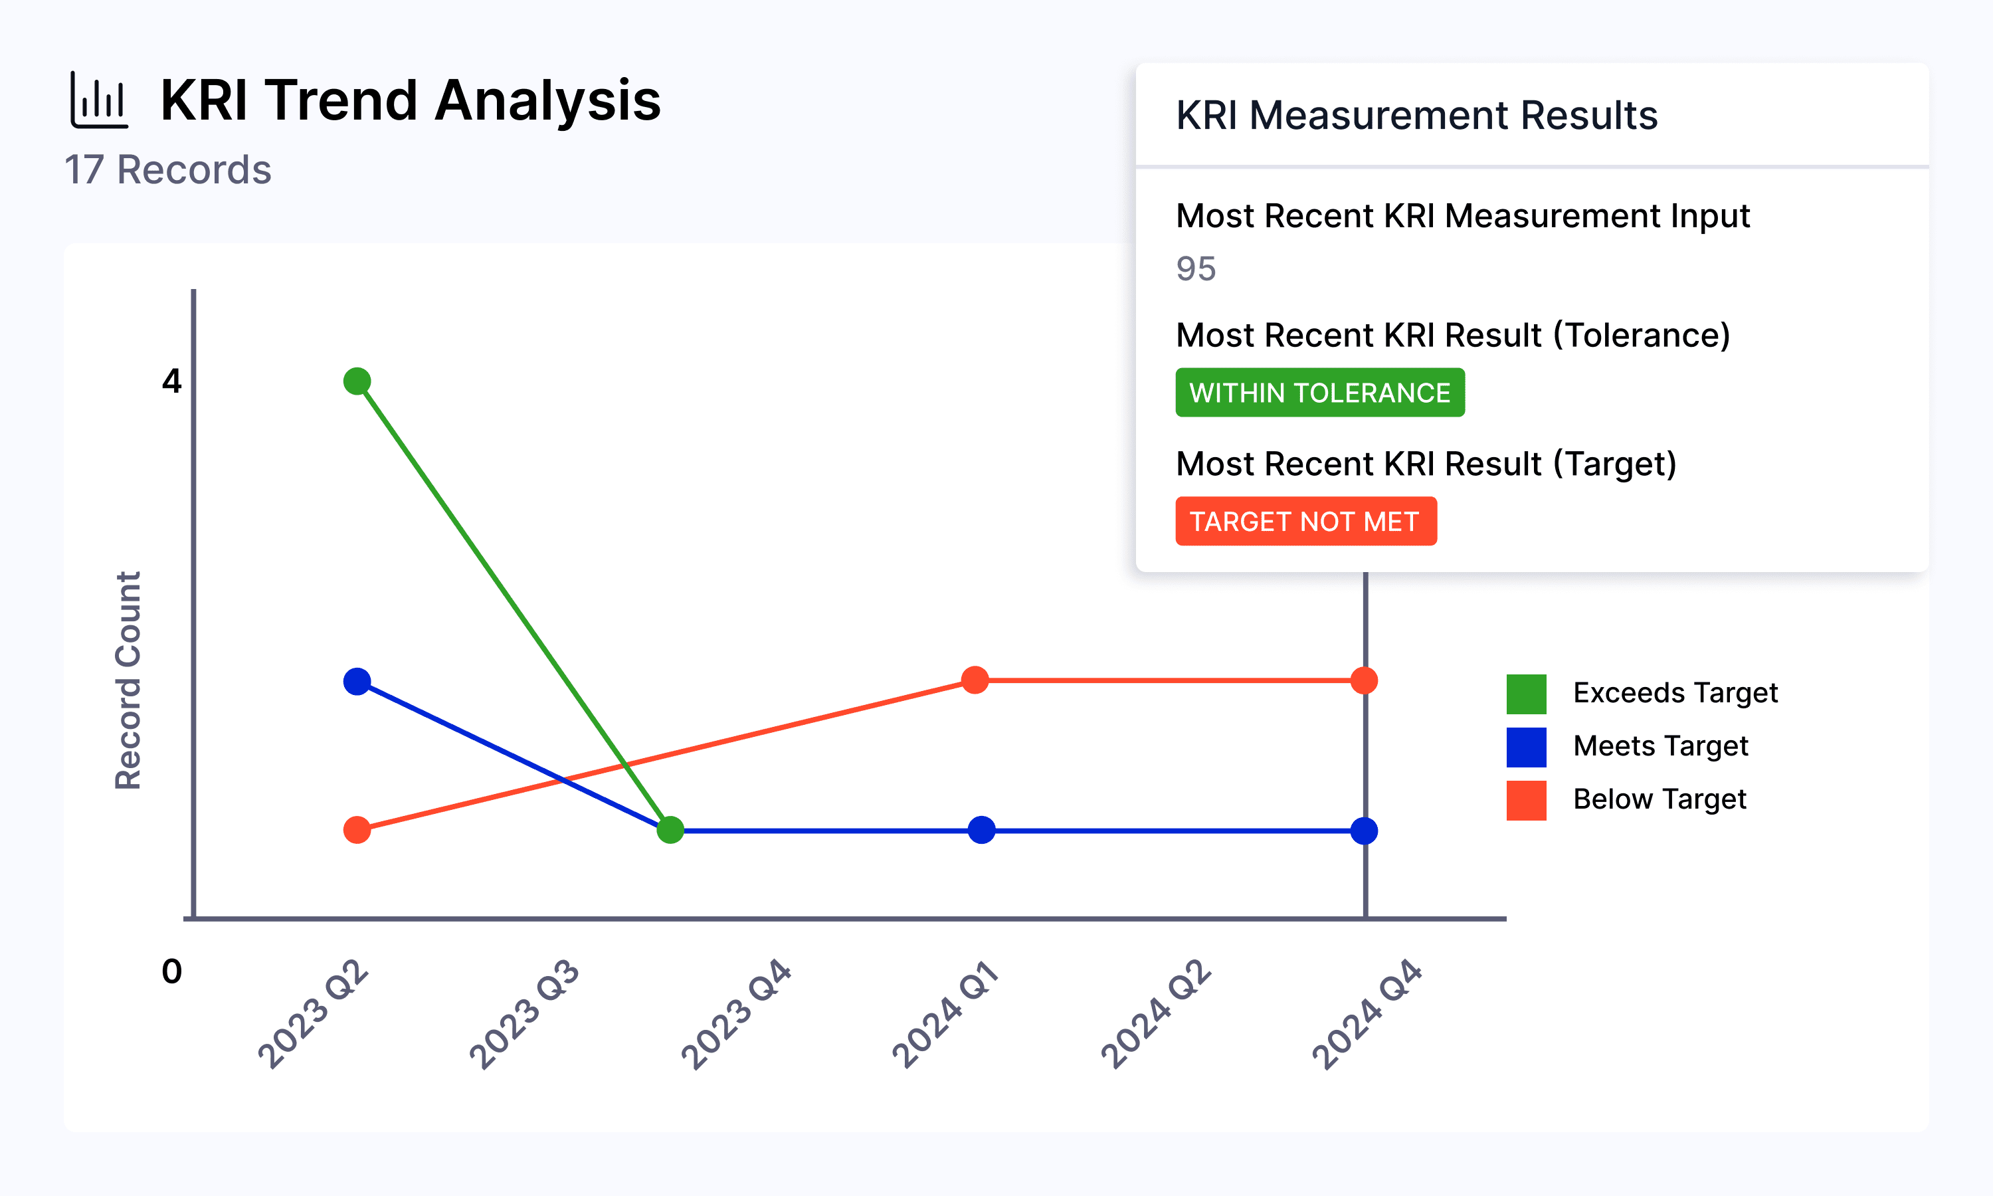Click the Exceeds Target legend label
The image size is (1993, 1196).
[x=1675, y=693]
